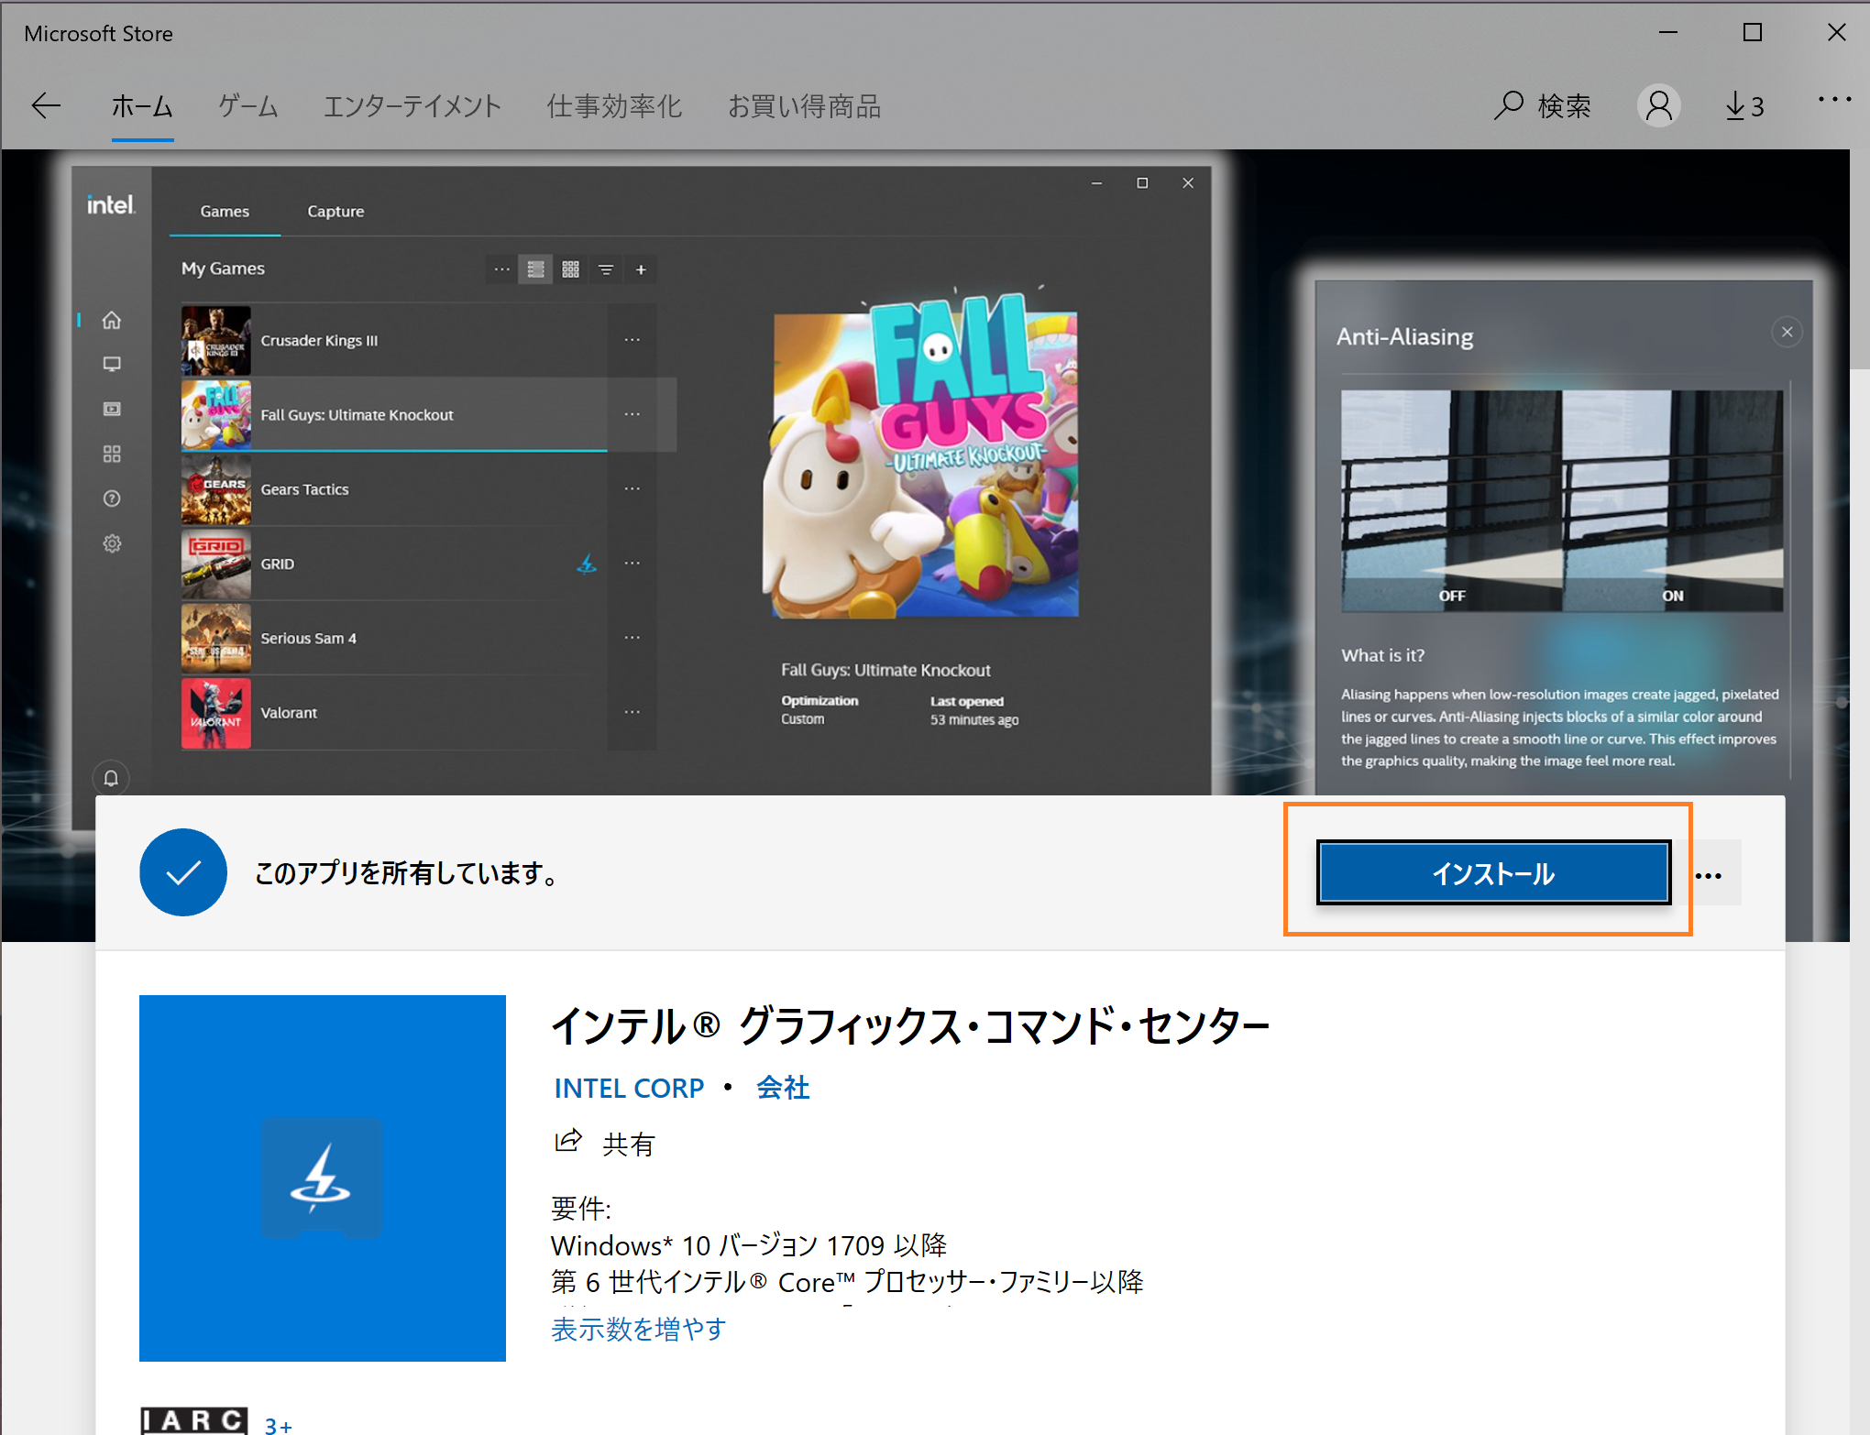1870x1435 pixels.
Task: Click the + icon to add a game
Action: point(641,269)
